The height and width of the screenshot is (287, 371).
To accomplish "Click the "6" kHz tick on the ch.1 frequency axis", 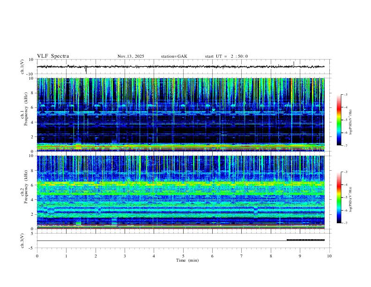I will 33,108.
